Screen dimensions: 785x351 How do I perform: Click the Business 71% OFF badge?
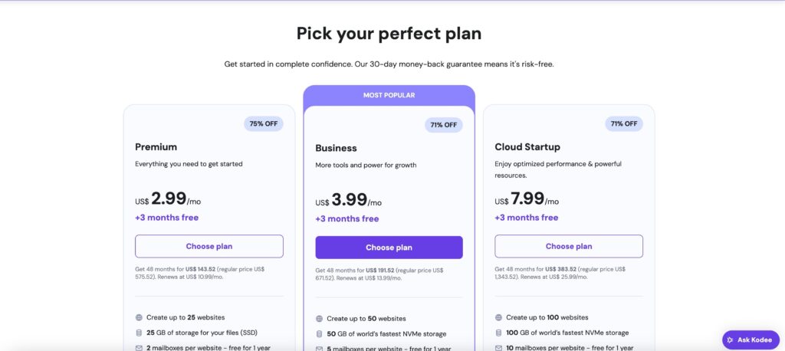(444, 125)
